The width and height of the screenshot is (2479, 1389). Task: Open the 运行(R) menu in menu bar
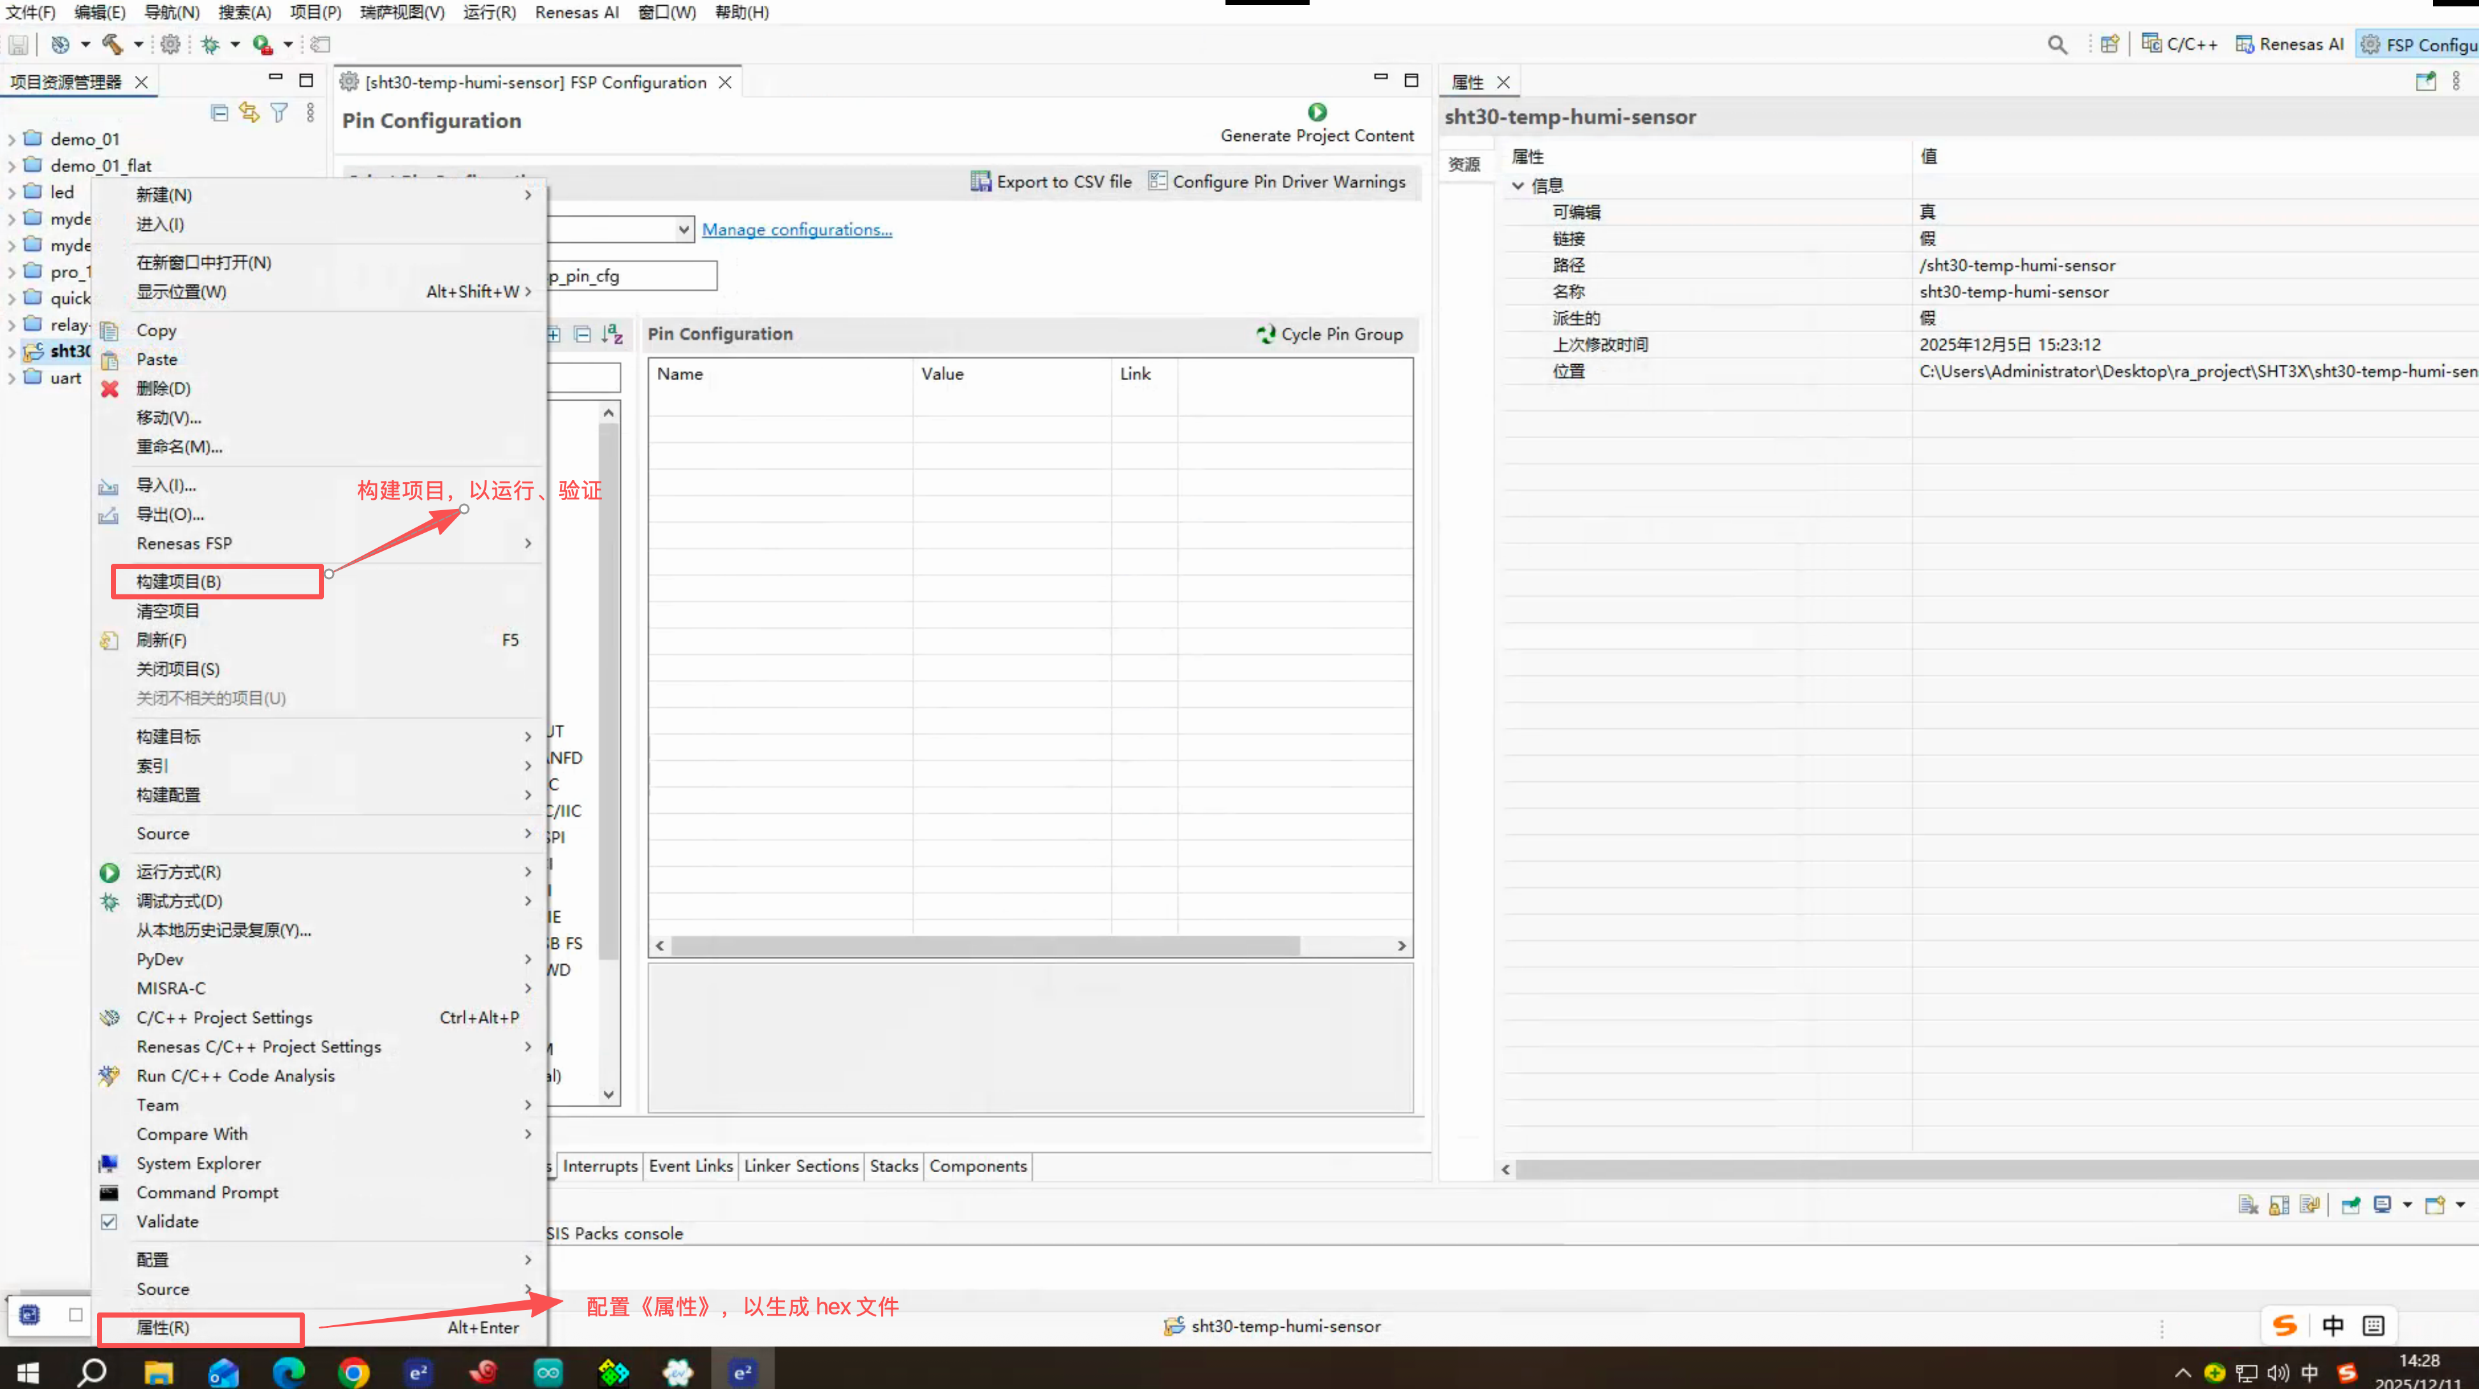coord(489,11)
